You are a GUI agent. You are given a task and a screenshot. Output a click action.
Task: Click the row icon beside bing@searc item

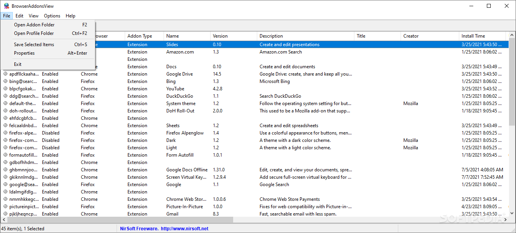click(x=5, y=81)
